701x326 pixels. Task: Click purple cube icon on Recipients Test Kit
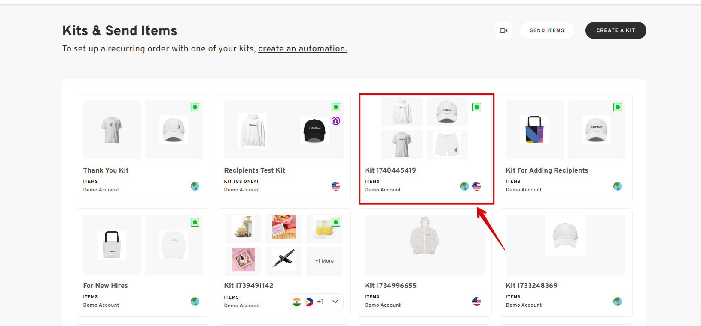tap(336, 121)
